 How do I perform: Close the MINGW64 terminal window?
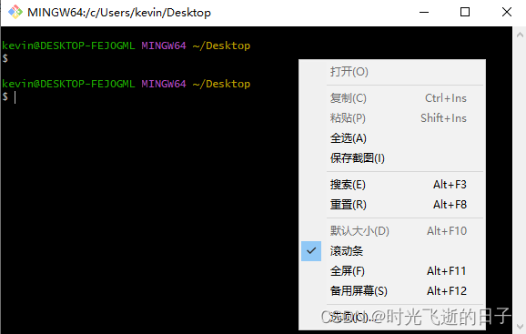pos(507,13)
